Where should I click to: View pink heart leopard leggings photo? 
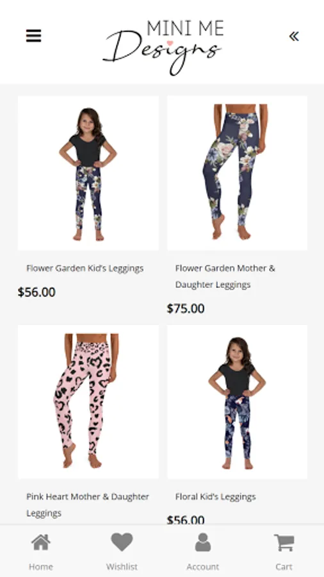(x=88, y=402)
